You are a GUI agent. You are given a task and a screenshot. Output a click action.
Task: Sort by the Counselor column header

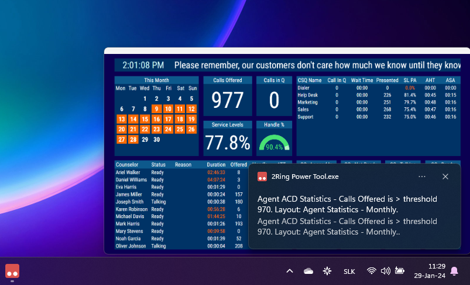pyautogui.click(x=127, y=165)
